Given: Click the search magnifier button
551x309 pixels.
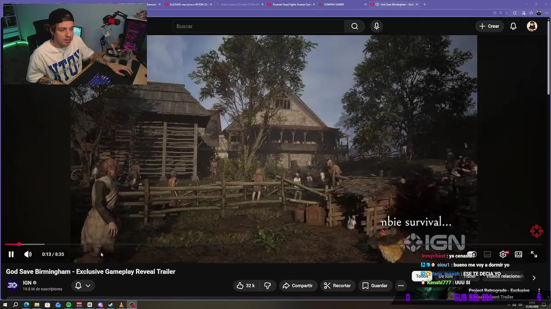Looking at the screenshot, I should point(354,26).
